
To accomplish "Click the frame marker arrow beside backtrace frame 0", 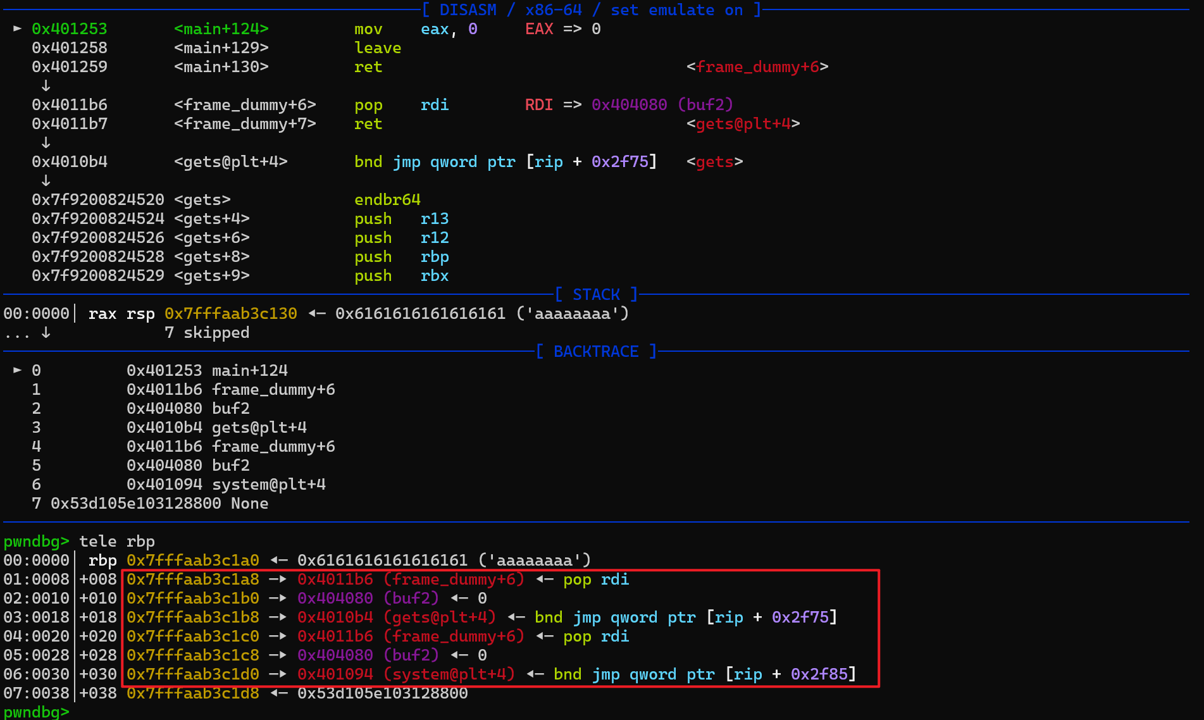I will click(17, 370).
